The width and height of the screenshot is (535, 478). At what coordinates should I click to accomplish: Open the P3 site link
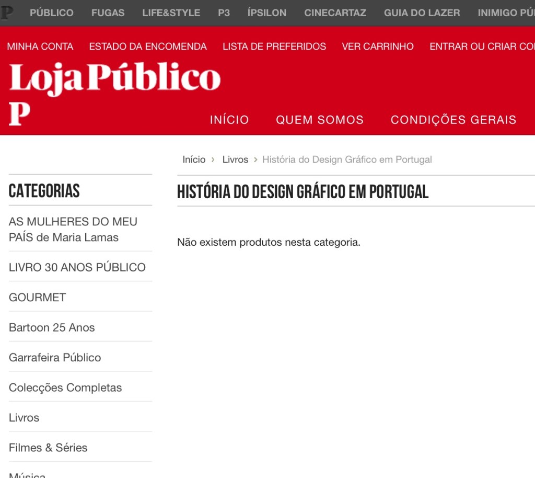(224, 13)
